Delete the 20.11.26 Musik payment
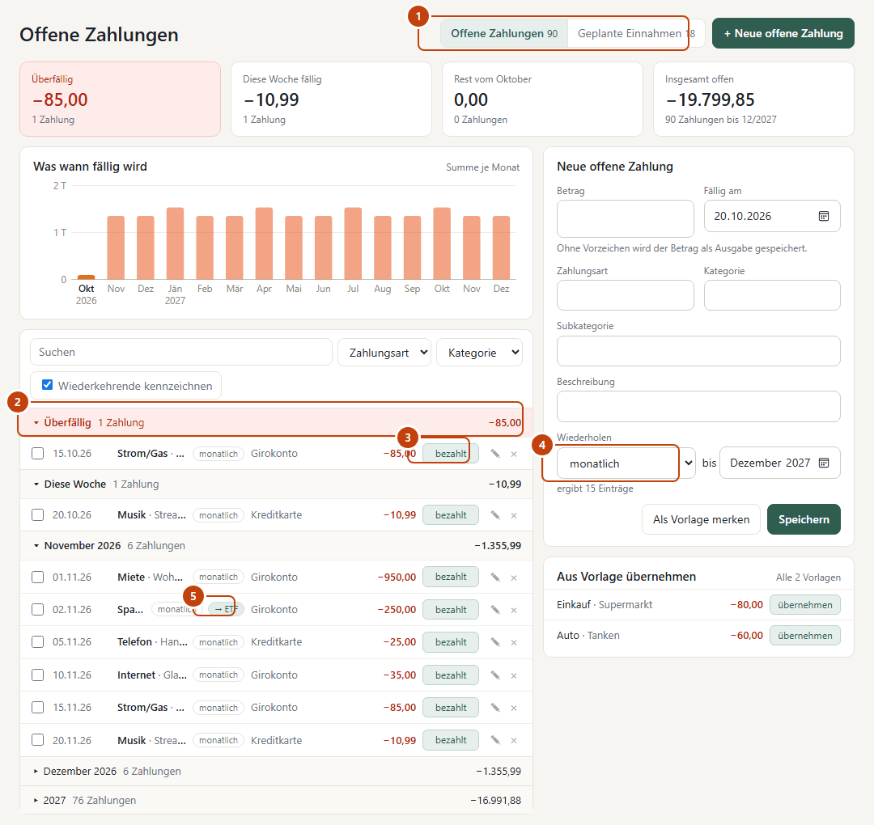 [514, 741]
